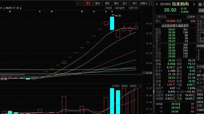Viewport: 204px width, 114px height.
Task: Click PE(动) value 122.62
Action: [191, 92]
